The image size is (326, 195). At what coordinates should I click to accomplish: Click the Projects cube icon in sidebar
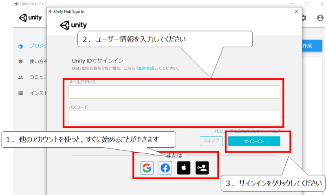click(x=20, y=46)
